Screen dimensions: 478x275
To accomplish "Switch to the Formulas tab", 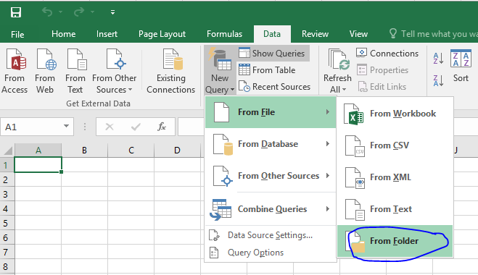I will (x=224, y=34).
